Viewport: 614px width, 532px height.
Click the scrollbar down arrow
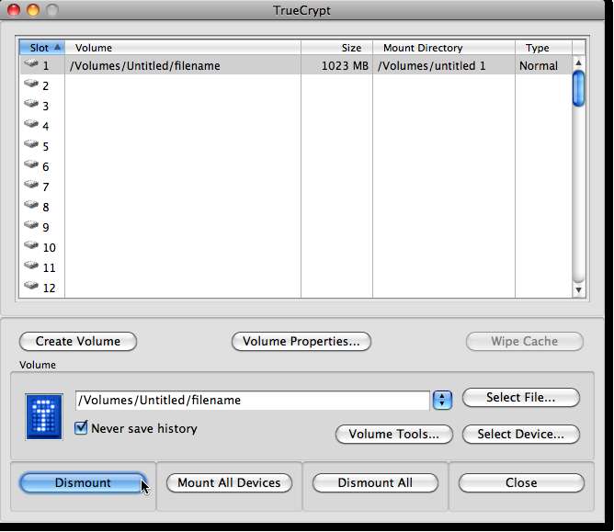click(578, 290)
